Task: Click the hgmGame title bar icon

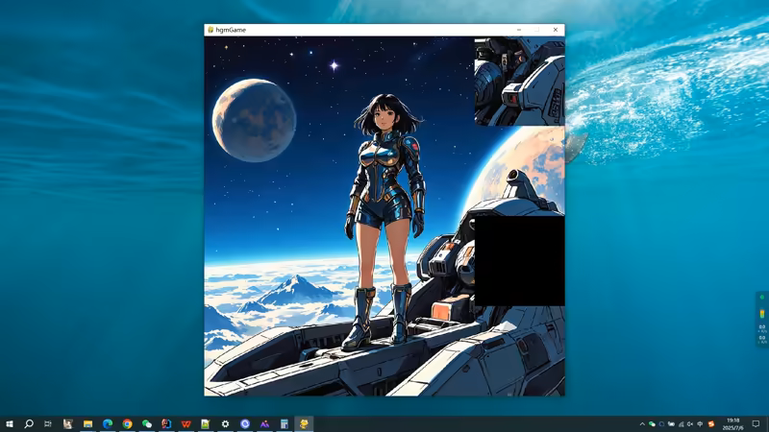Action: coord(211,30)
